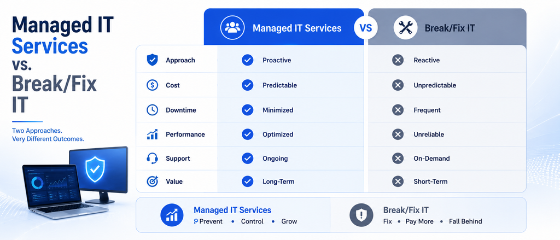This screenshot has width=560, height=240.
Task: Click the word Ongoing
Action: coord(275,159)
